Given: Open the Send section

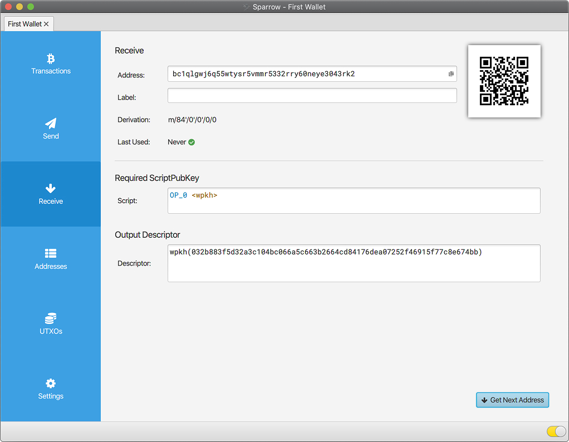Looking at the screenshot, I should (51, 129).
